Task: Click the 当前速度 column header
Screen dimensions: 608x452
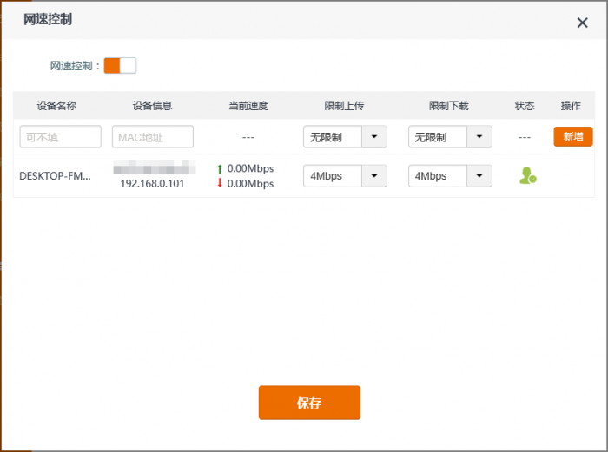Action: click(248, 106)
